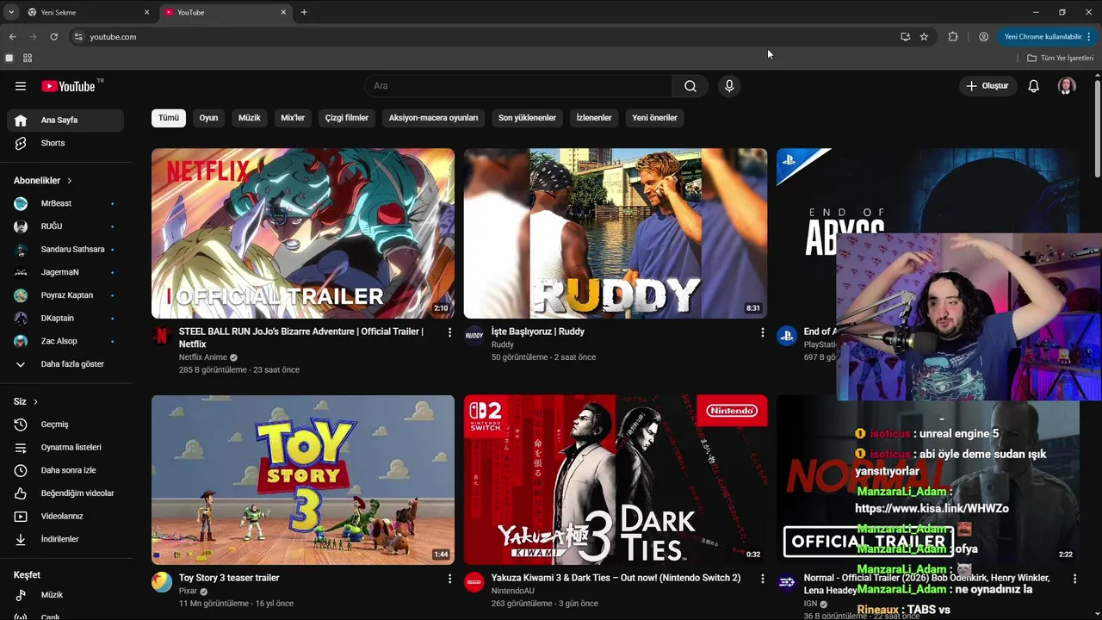This screenshot has width=1102, height=620.
Task: Open Ruddy channel avatar
Action: [474, 336]
